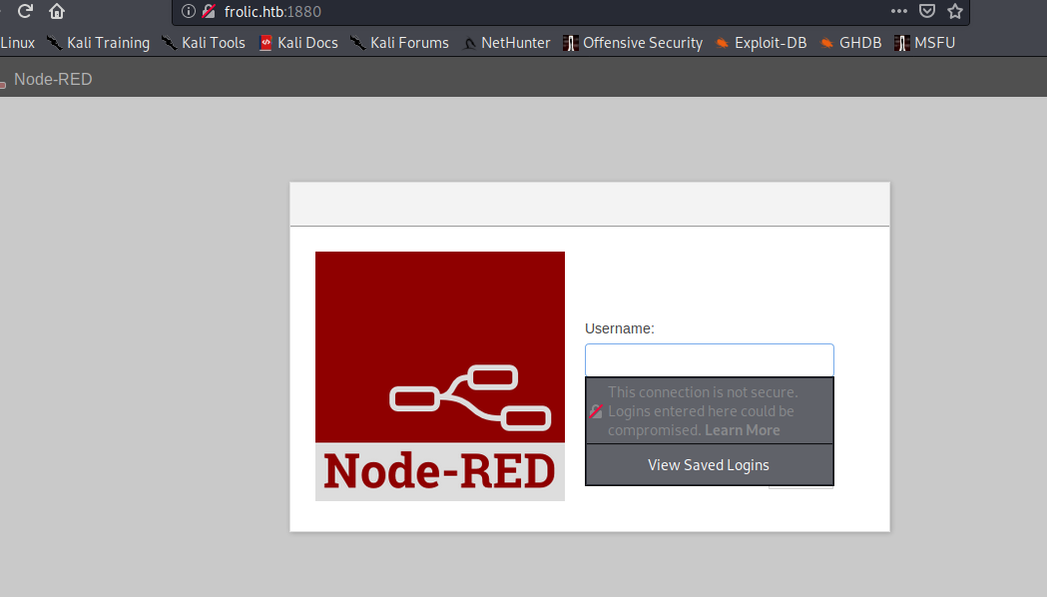The height and width of the screenshot is (597, 1047).
Task: Open the Kali Tools bookmark
Action: pyautogui.click(x=204, y=43)
